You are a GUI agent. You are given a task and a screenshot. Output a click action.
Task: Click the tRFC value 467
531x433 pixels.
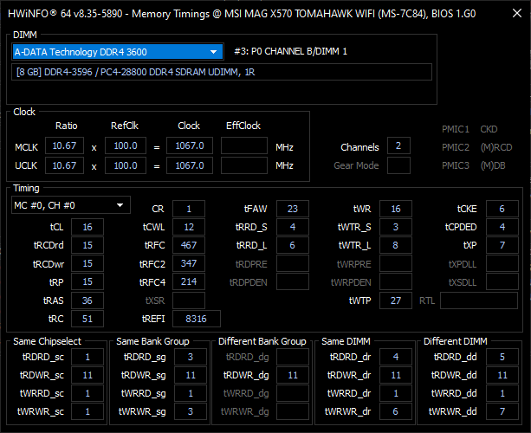189,245
